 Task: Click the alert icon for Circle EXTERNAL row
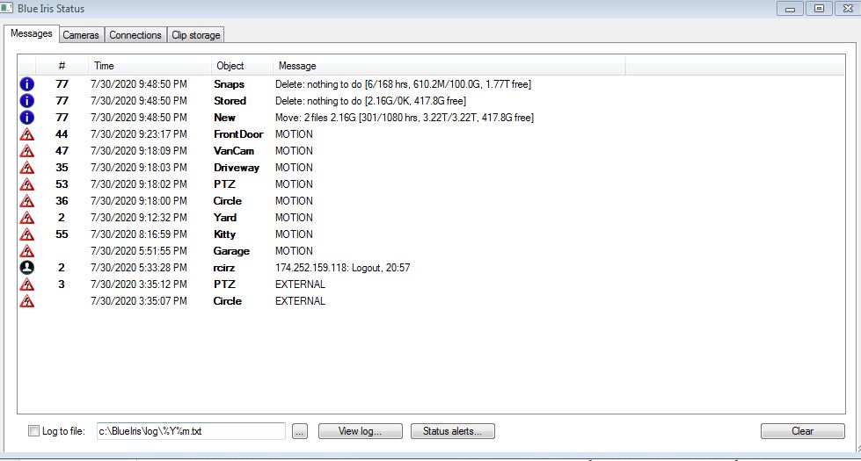[x=27, y=301]
